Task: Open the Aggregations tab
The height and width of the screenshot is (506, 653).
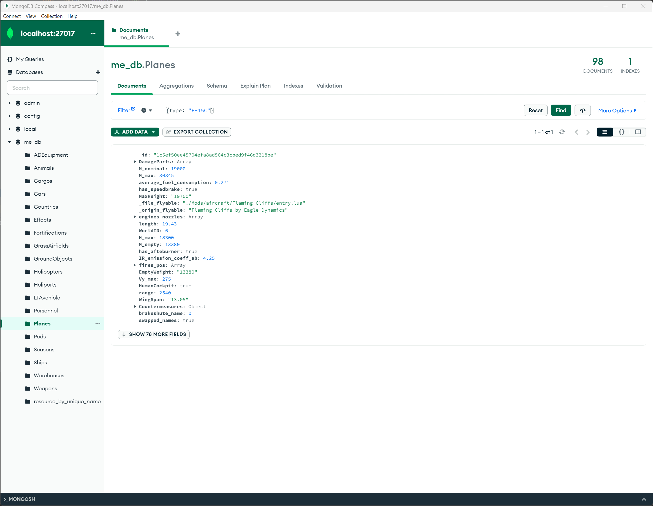Action: [x=176, y=86]
